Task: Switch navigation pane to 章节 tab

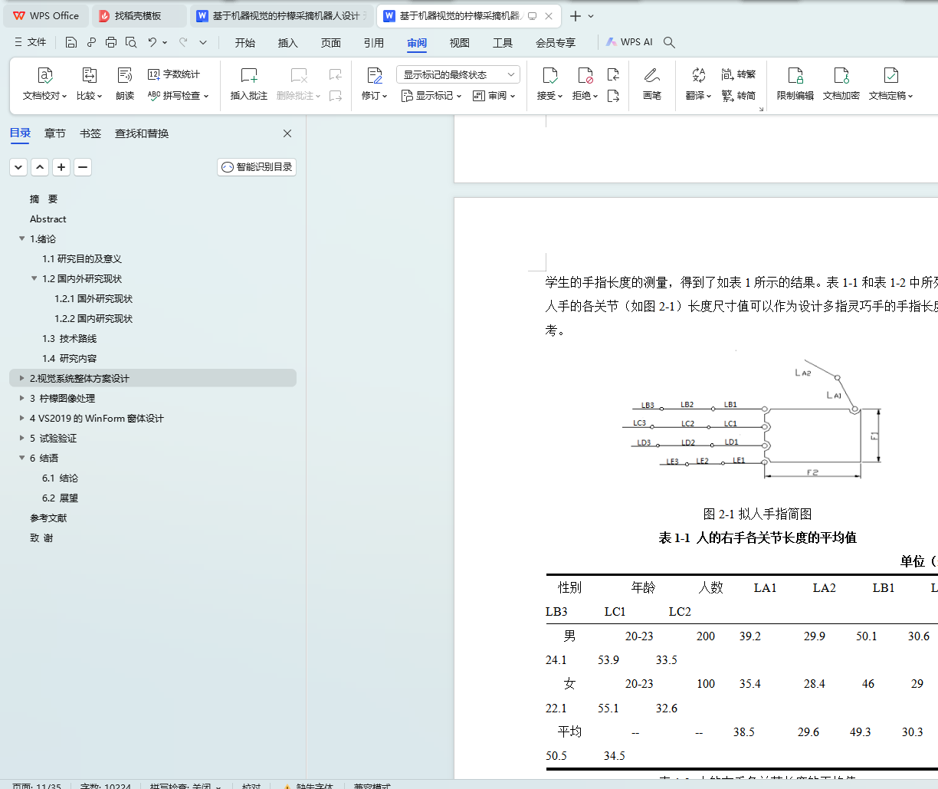Action: point(55,133)
